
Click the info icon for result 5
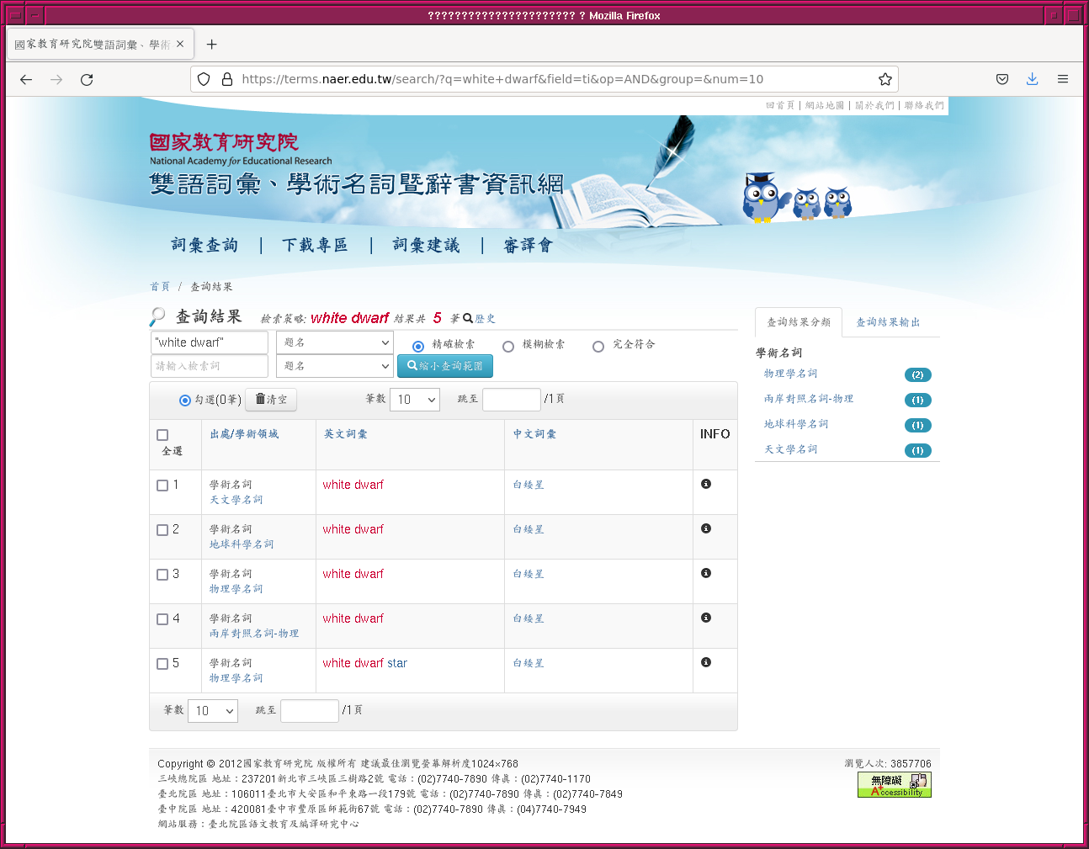click(706, 662)
